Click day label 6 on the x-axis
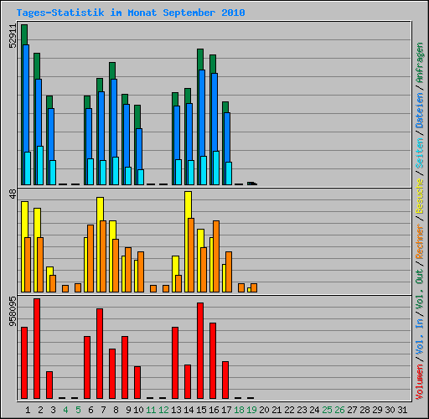 (x=90, y=410)
